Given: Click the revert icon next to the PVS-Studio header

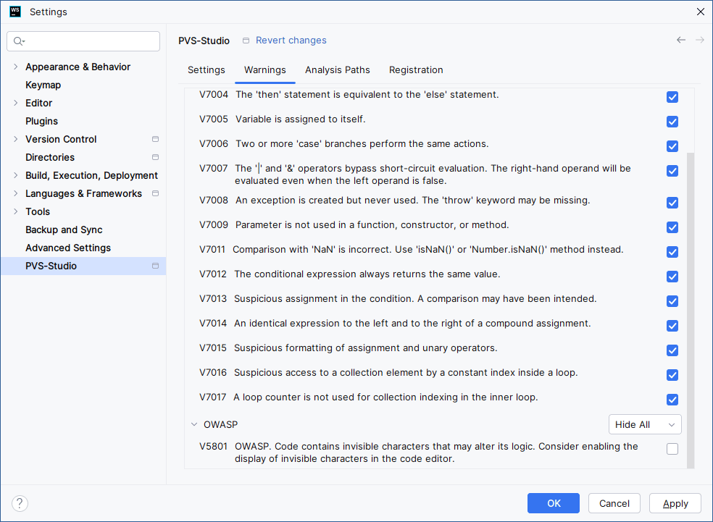Looking at the screenshot, I should (246, 41).
